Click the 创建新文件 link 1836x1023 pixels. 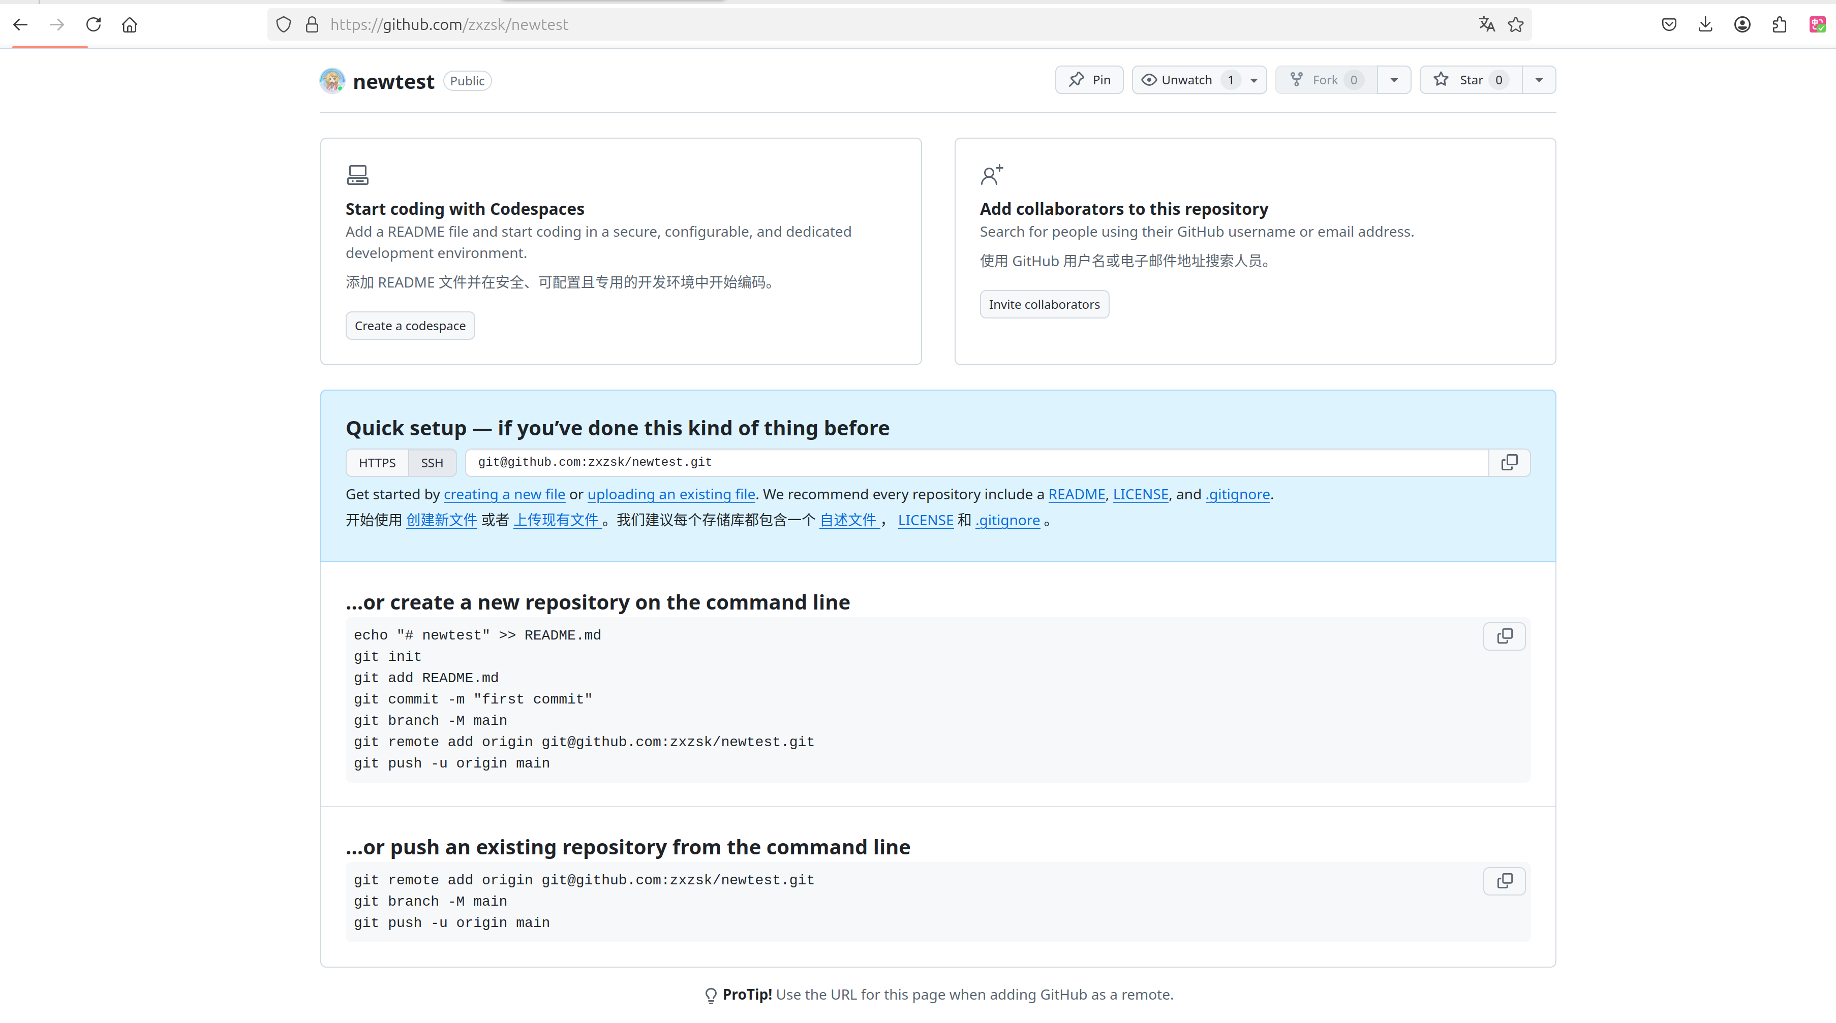coord(441,520)
